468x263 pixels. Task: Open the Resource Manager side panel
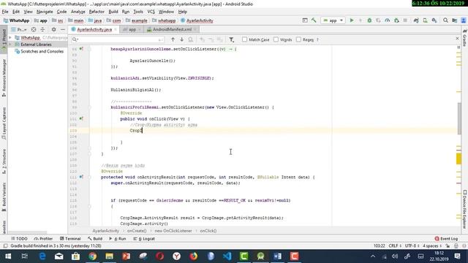(4, 77)
